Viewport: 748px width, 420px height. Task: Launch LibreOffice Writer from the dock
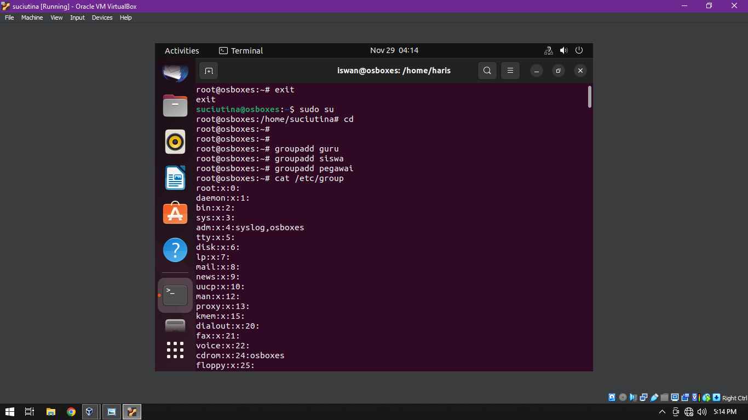pos(175,178)
